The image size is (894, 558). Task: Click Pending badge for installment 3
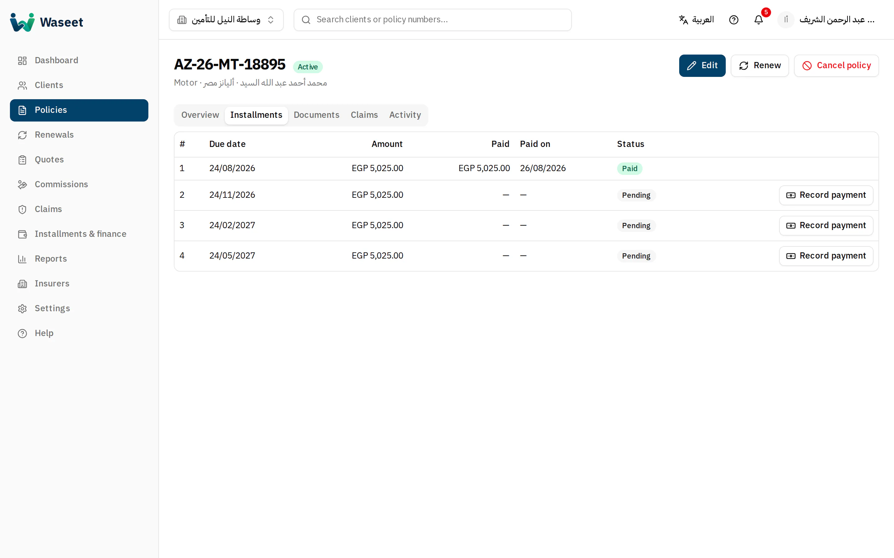[x=636, y=225]
